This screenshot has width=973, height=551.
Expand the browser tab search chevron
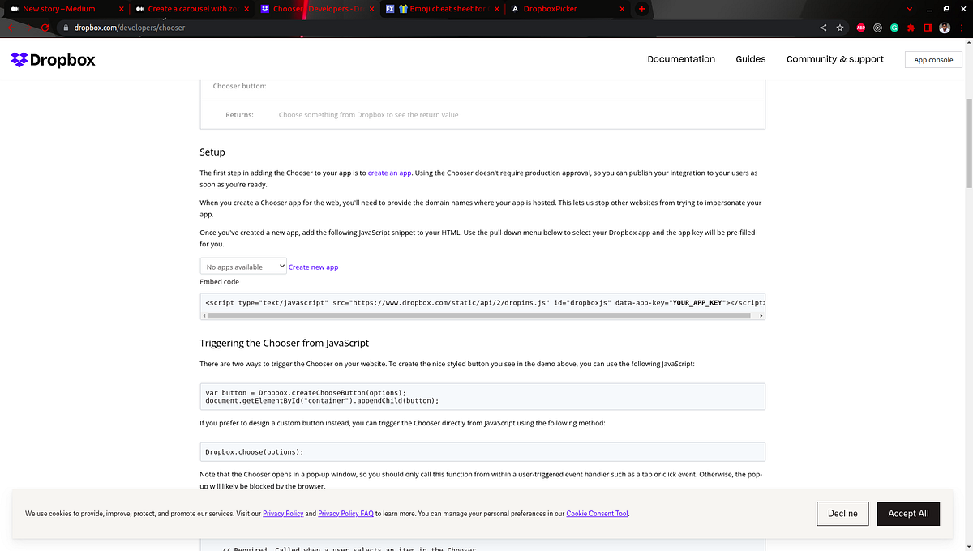pos(910,9)
